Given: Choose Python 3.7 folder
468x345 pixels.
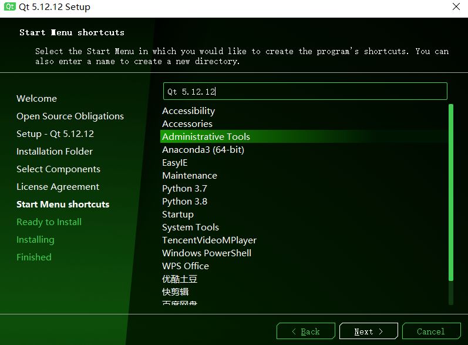Looking at the screenshot, I should pos(304,188).
